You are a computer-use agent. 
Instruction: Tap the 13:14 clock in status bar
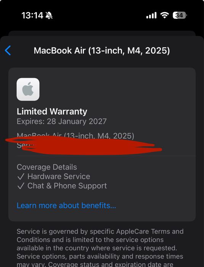pos(32,16)
